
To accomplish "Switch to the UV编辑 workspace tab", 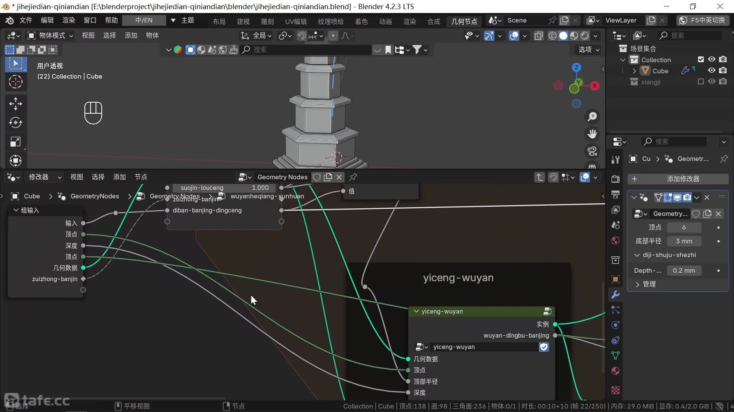I will tap(296, 21).
